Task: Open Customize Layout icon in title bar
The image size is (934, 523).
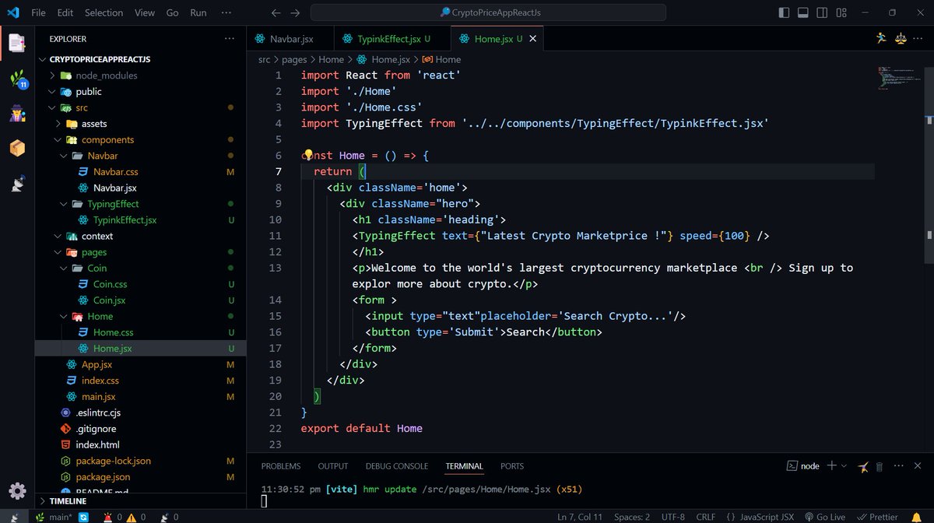Action: pyautogui.click(x=841, y=12)
